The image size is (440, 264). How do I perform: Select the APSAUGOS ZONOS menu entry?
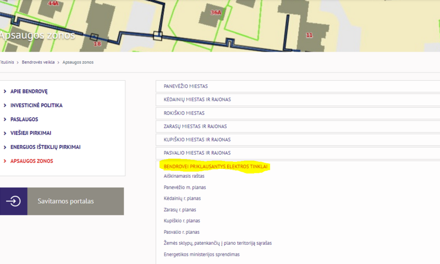[x=32, y=161]
